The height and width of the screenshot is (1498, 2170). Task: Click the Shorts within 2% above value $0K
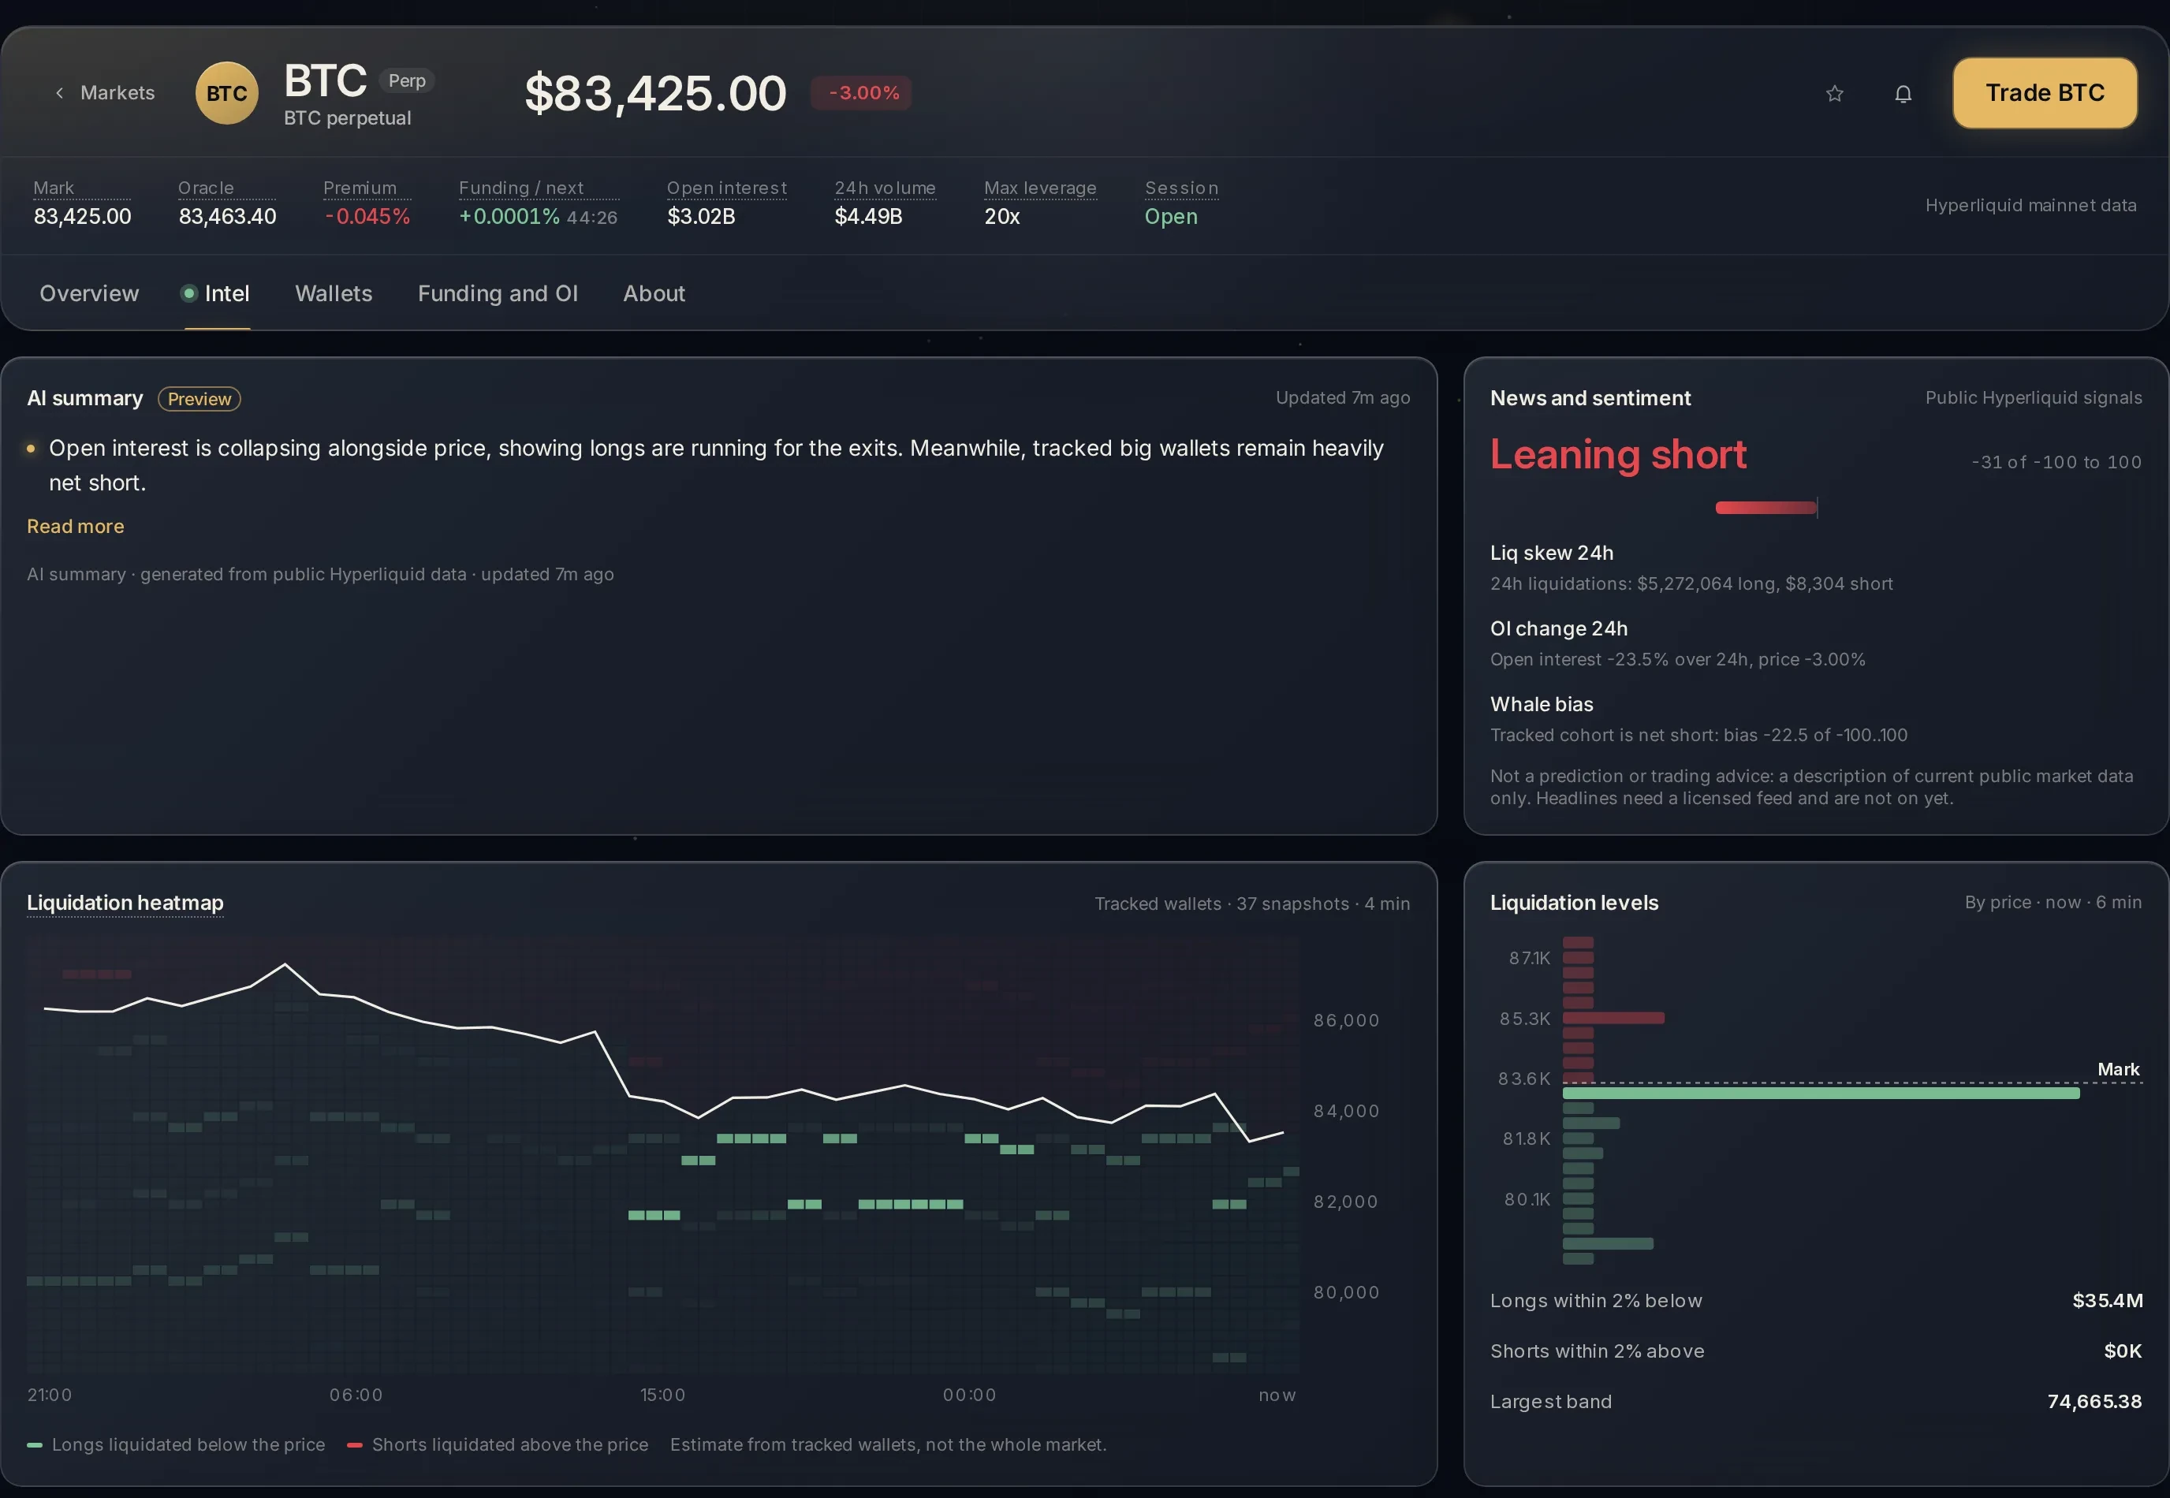click(x=2122, y=1351)
